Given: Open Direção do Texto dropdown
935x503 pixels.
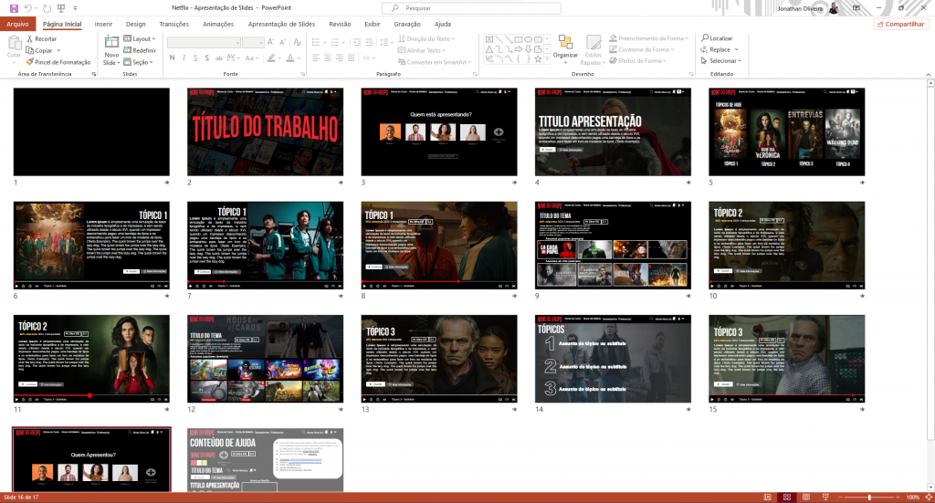Looking at the screenshot, I should (426, 38).
